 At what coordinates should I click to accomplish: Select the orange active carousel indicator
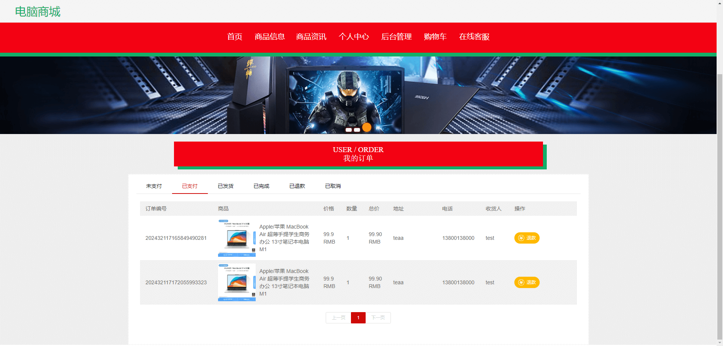[x=367, y=128]
